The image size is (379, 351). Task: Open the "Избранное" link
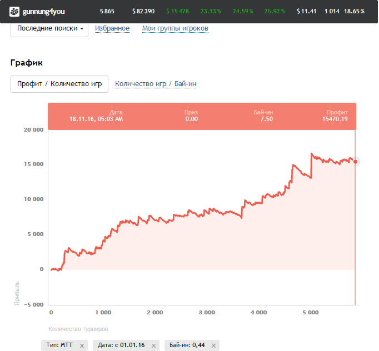112,28
